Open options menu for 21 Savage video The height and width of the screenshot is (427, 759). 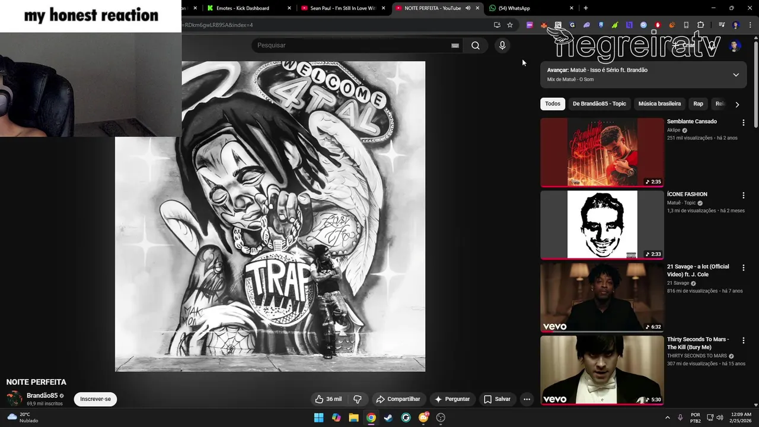(743, 268)
